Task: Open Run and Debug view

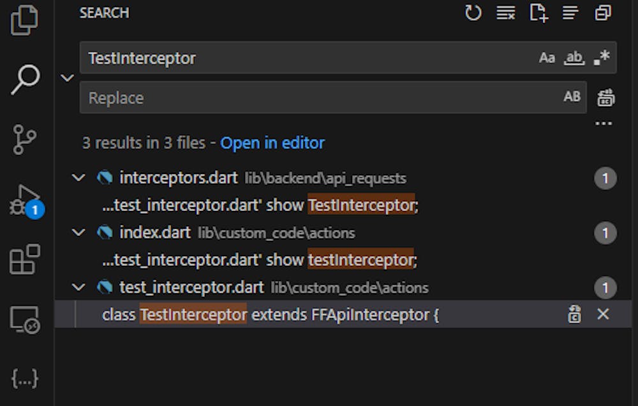Action: pyautogui.click(x=26, y=200)
